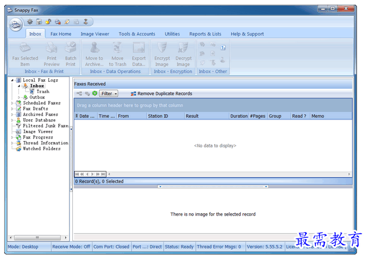Click Move to Trash ribbon button
Viewport: 367px width, 258px height.
coord(118,54)
